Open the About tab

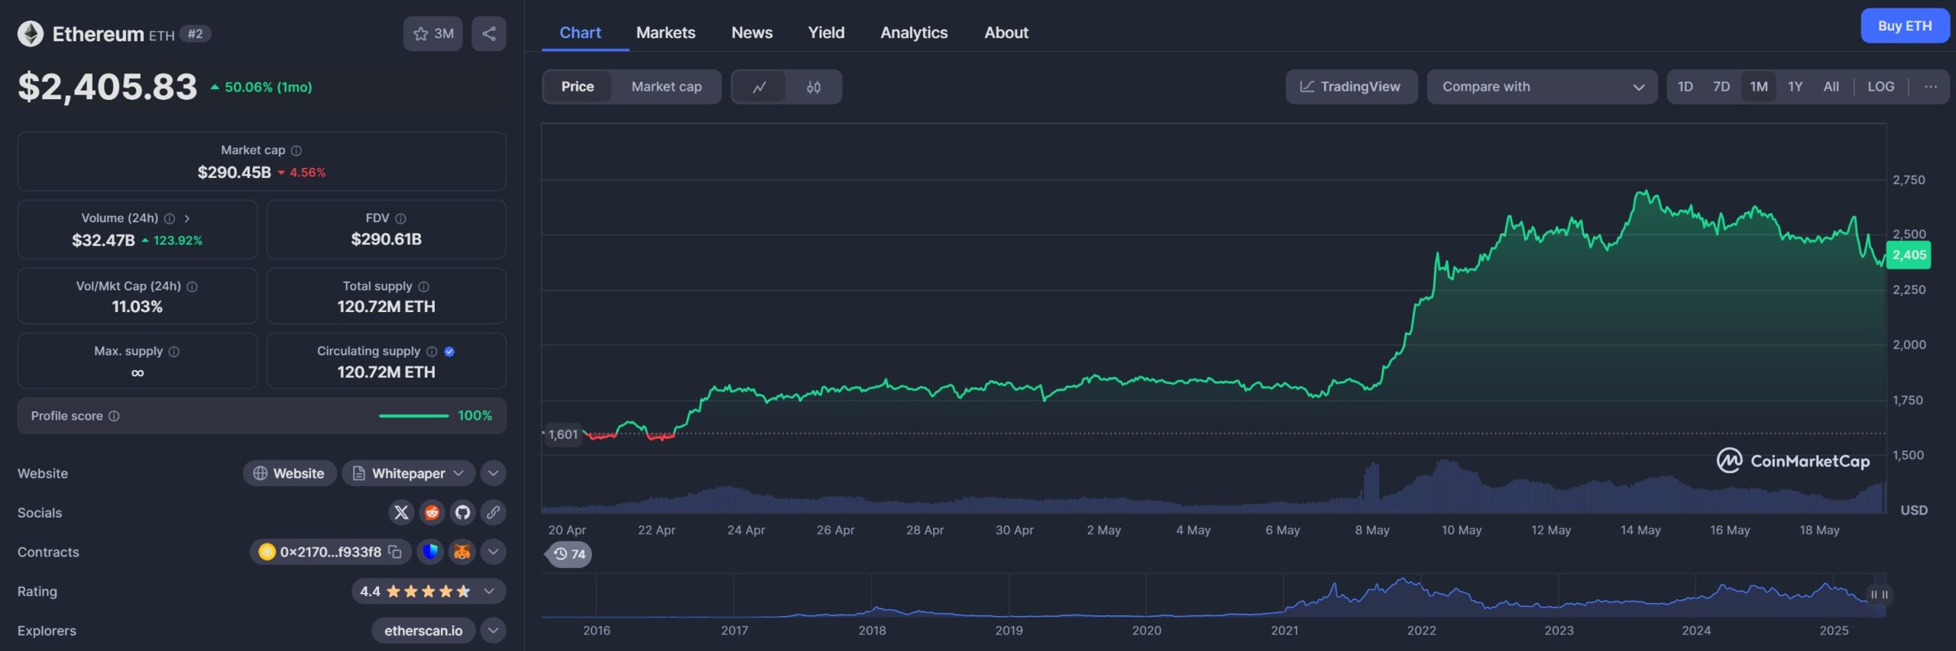1006,33
